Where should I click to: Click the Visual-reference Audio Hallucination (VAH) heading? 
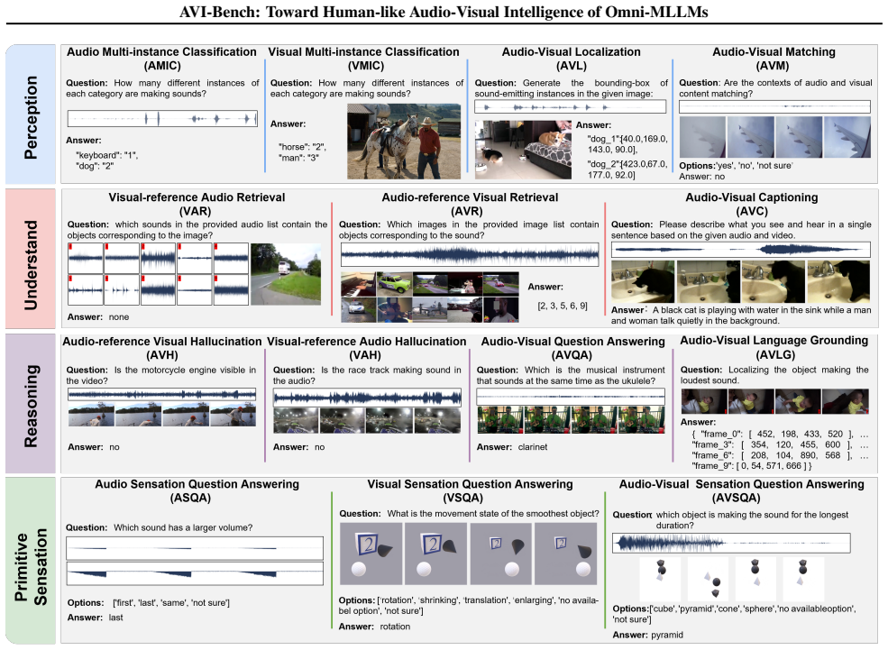366,348
